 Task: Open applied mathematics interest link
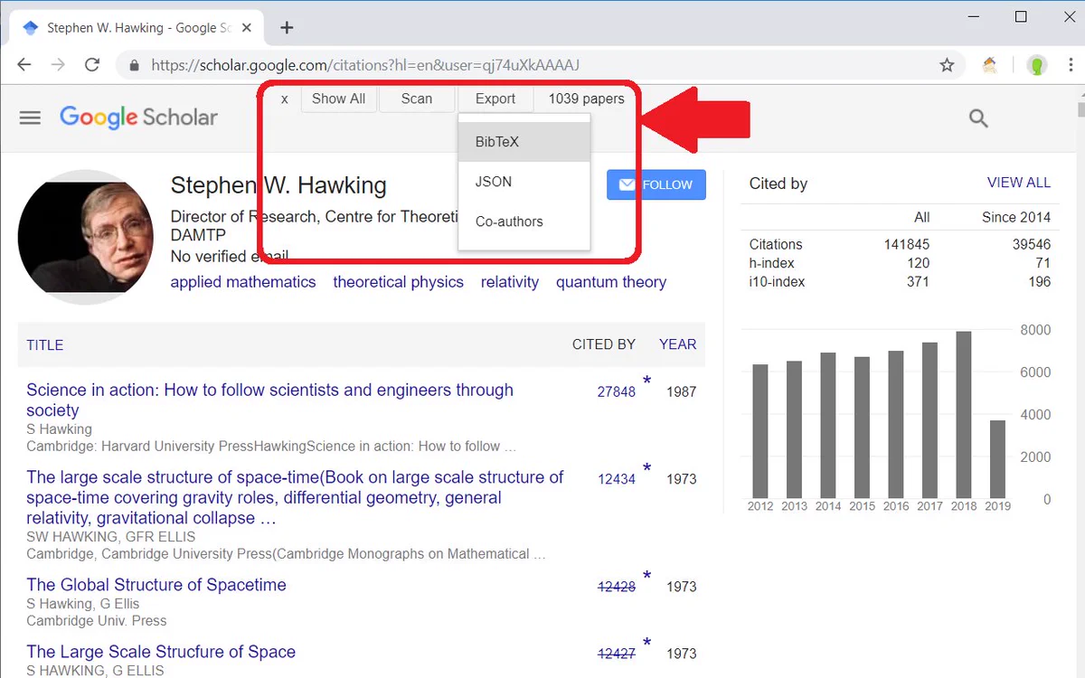click(x=243, y=282)
